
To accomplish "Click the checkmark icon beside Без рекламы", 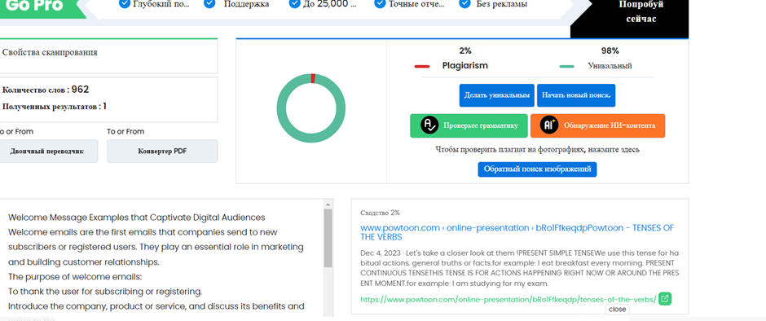I will point(464,4).
